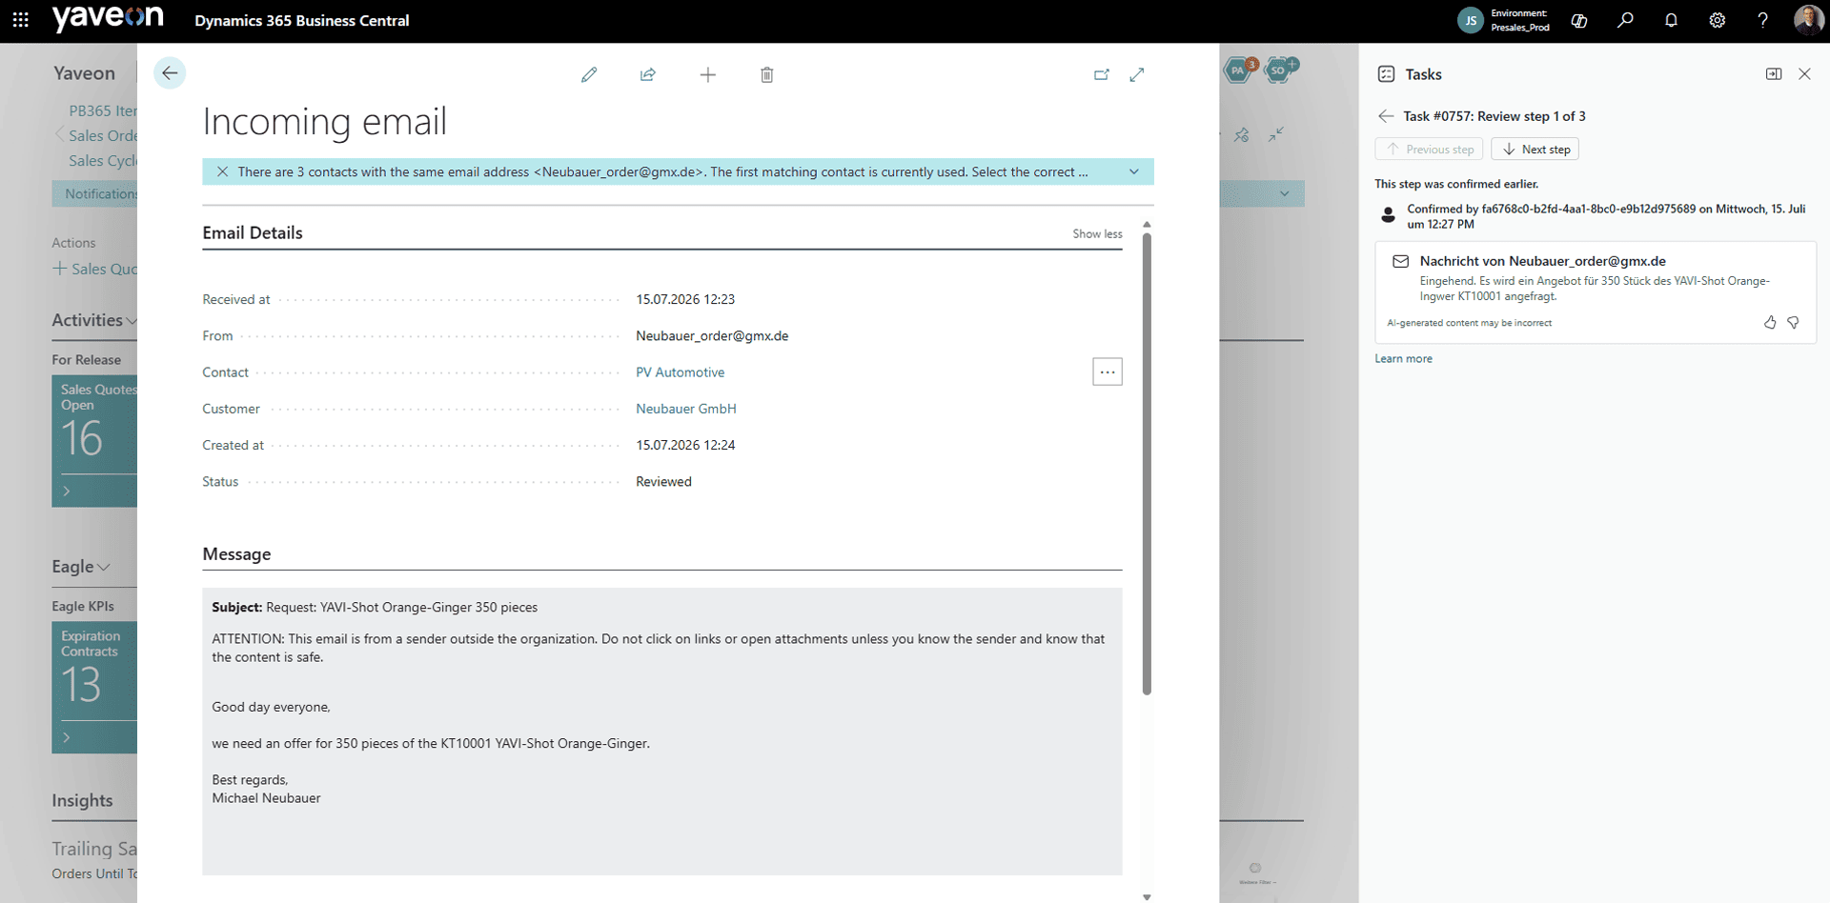Click the Previous step button
The height and width of the screenshot is (903, 1830).
pos(1429,150)
